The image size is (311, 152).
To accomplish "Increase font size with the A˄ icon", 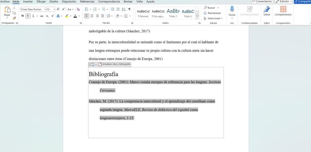I will coord(58,9).
